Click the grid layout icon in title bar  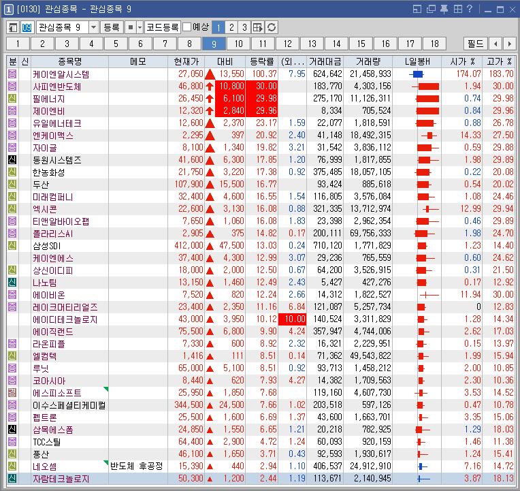[457, 9]
